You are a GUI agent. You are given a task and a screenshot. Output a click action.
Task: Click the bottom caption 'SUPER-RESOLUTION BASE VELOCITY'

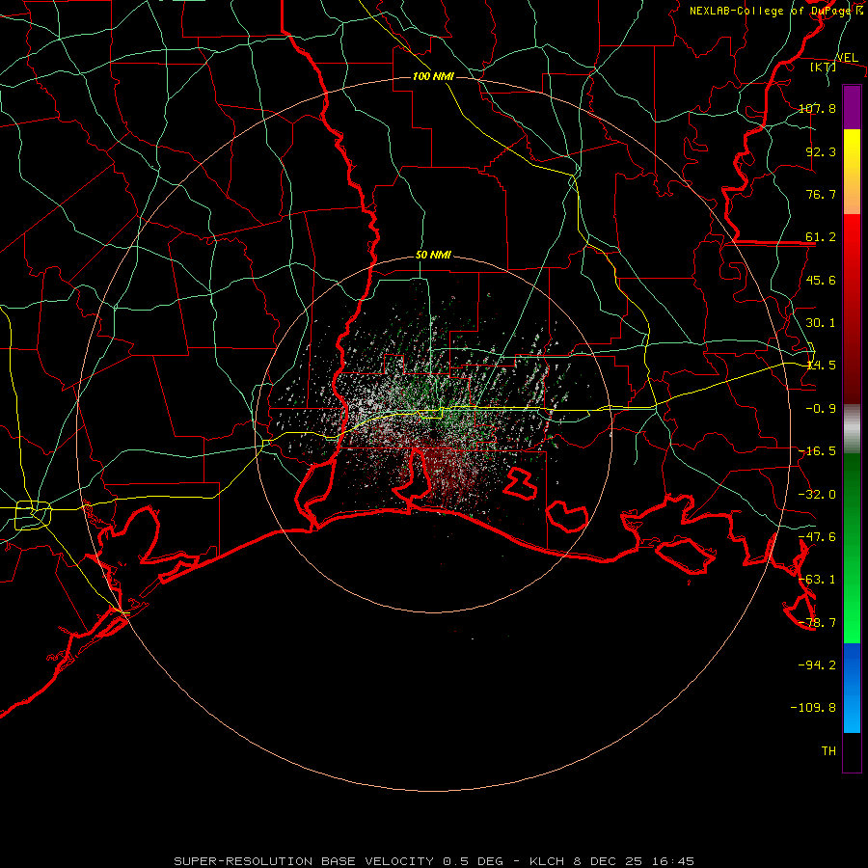tap(304, 861)
